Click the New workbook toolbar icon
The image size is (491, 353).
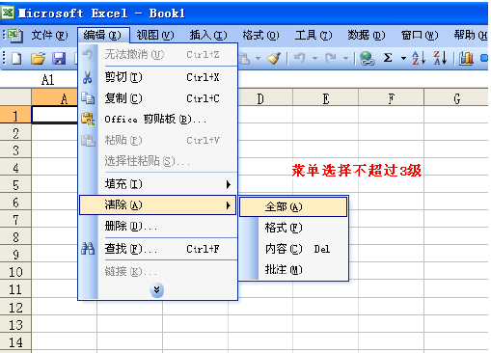tap(16, 59)
